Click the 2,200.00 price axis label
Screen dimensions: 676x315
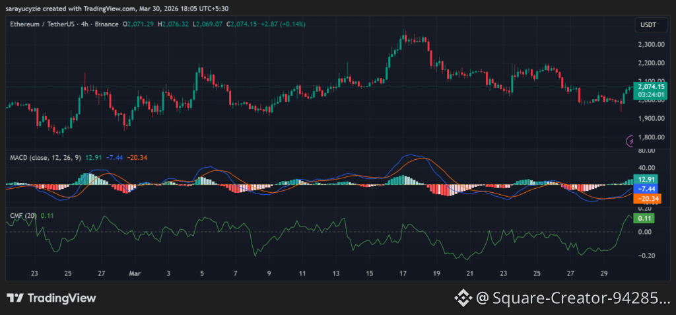coord(650,63)
